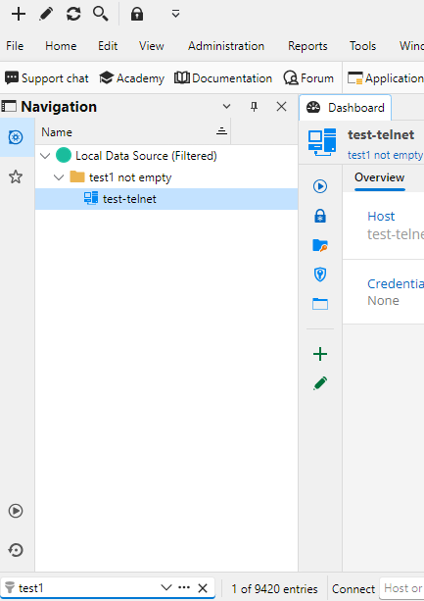The height and width of the screenshot is (601, 424).
Task: Select the vault navigation sidebar icon
Action: [x=16, y=137]
